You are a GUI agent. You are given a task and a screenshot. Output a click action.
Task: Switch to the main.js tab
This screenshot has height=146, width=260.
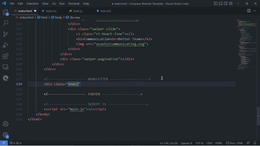pyautogui.click(x=78, y=11)
